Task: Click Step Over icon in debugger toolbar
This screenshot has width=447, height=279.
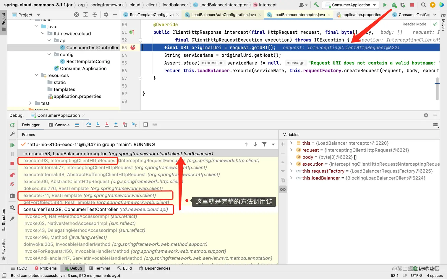Action: pyautogui.click(x=89, y=125)
